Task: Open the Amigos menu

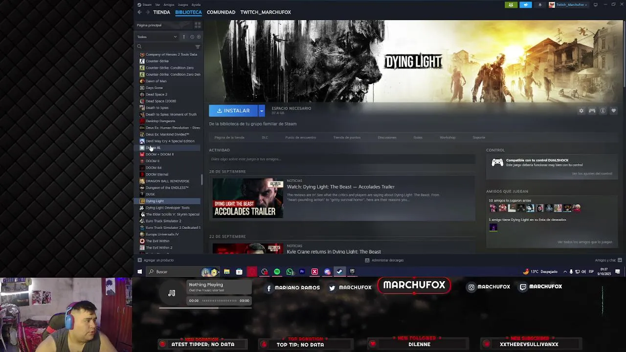Action: click(x=169, y=5)
